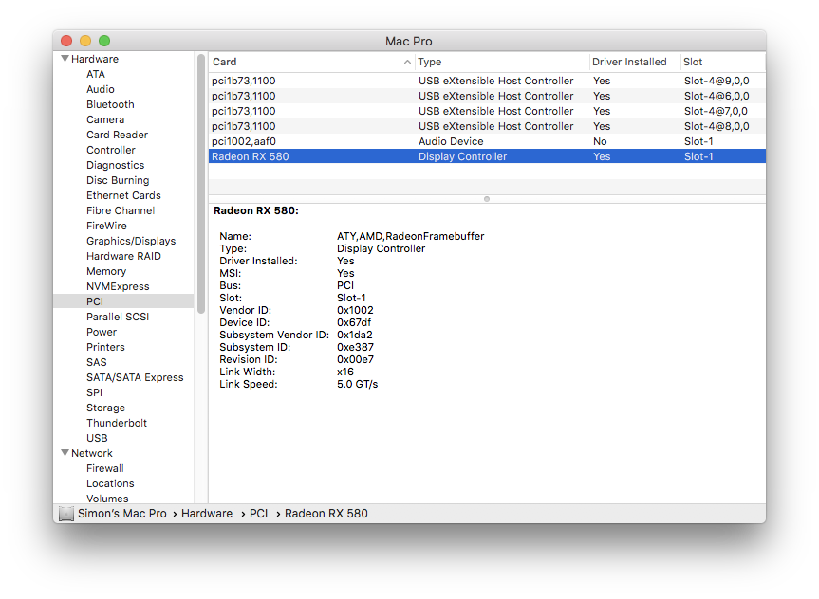Viewport: 819px width, 599px height.
Task: Select Volumes under Network
Action: coord(107,499)
